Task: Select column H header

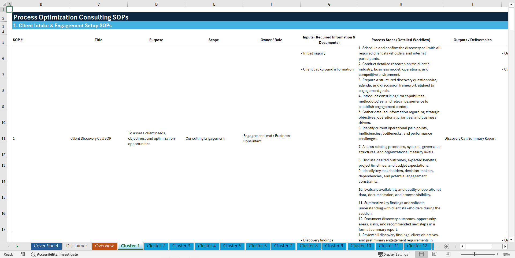Action: 401,4
